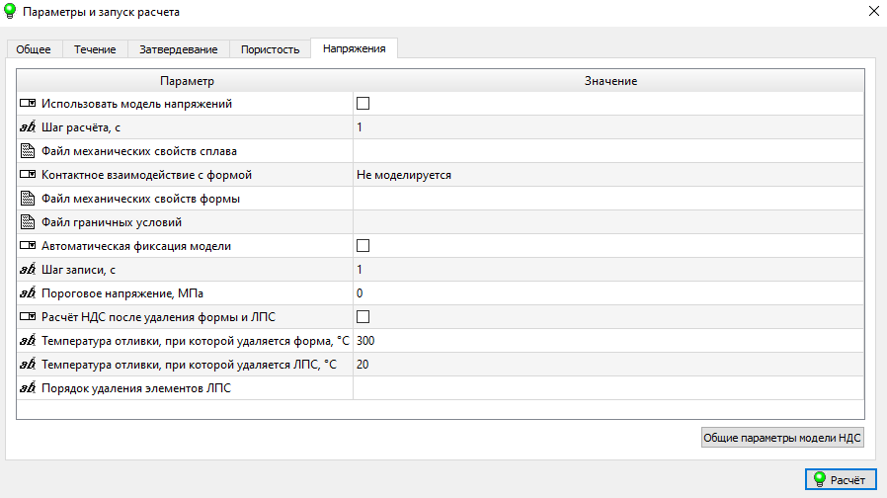887x498 pixels.
Task: Switch to the 'Течение' tab
Action: tap(95, 49)
